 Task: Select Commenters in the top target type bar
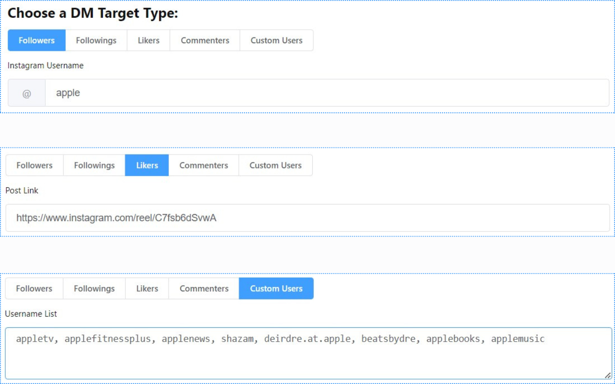click(x=205, y=40)
